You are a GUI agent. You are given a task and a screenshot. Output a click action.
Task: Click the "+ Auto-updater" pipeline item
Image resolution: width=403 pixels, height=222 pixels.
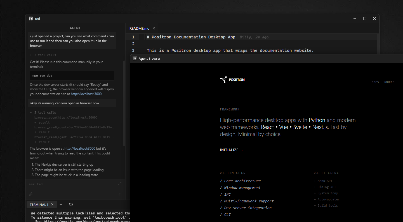pyautogui.click(x=327, y=199)
